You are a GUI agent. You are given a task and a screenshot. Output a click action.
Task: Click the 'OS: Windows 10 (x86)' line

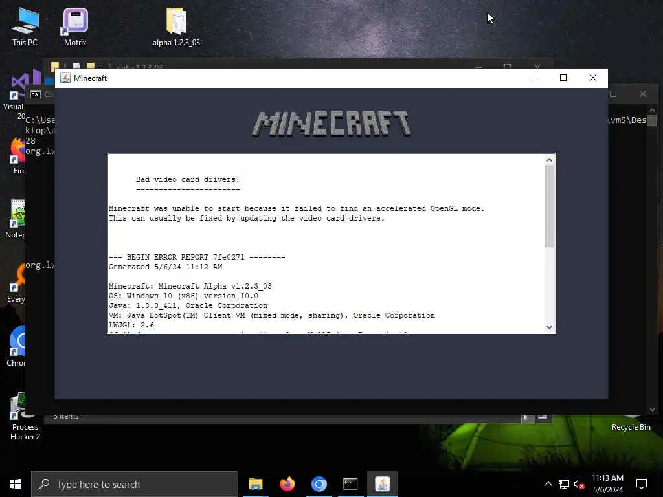(x=183, y=296)
